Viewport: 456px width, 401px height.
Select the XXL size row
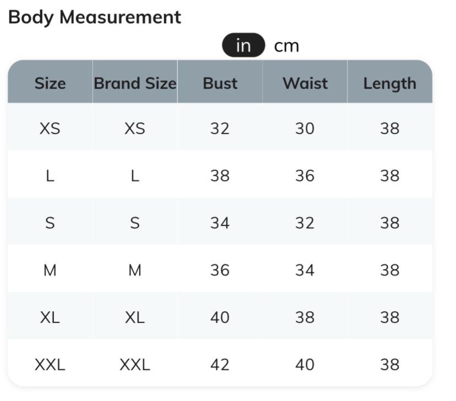pyautogui.click(x=50, y=365)
